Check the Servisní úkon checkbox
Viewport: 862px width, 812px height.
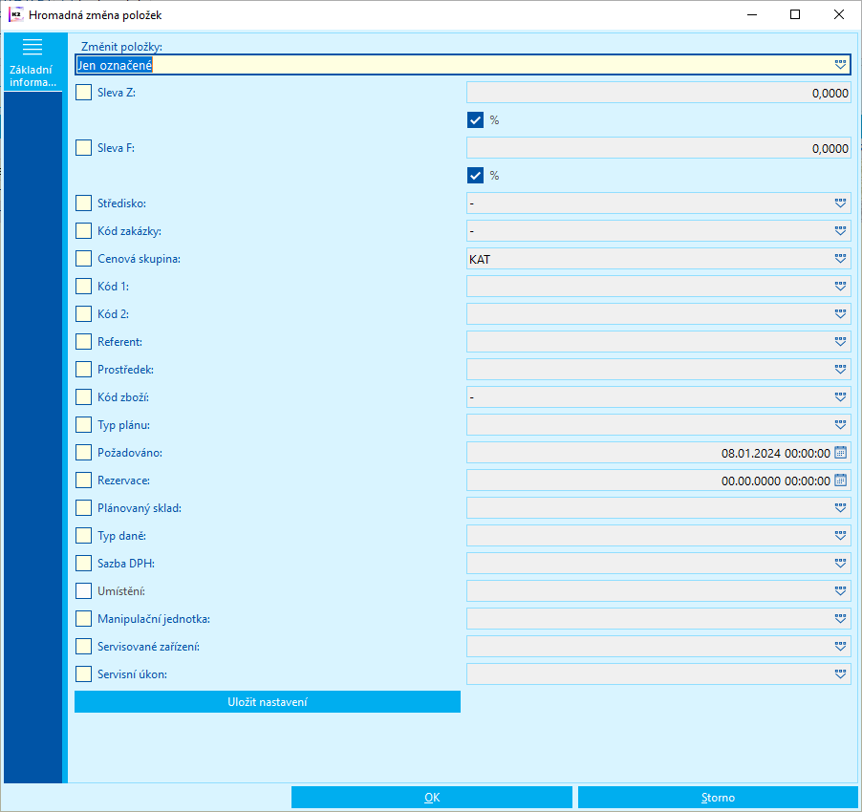tap(83, 674)
